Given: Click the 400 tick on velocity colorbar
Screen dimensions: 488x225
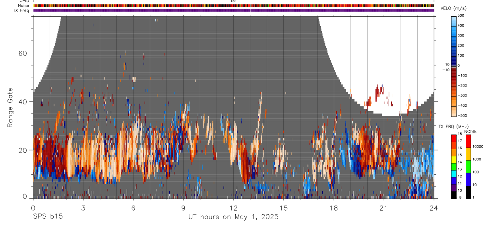Looking at the screenshot, I should tap(462, 25).
